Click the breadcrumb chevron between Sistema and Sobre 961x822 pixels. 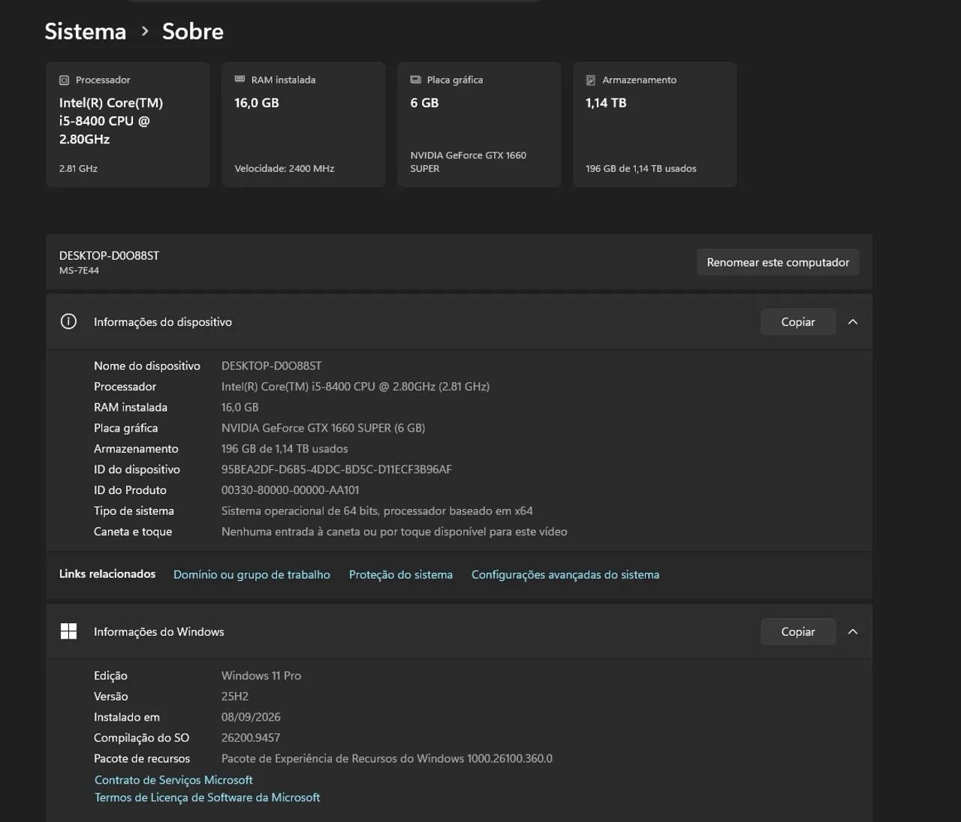[145, 32]
